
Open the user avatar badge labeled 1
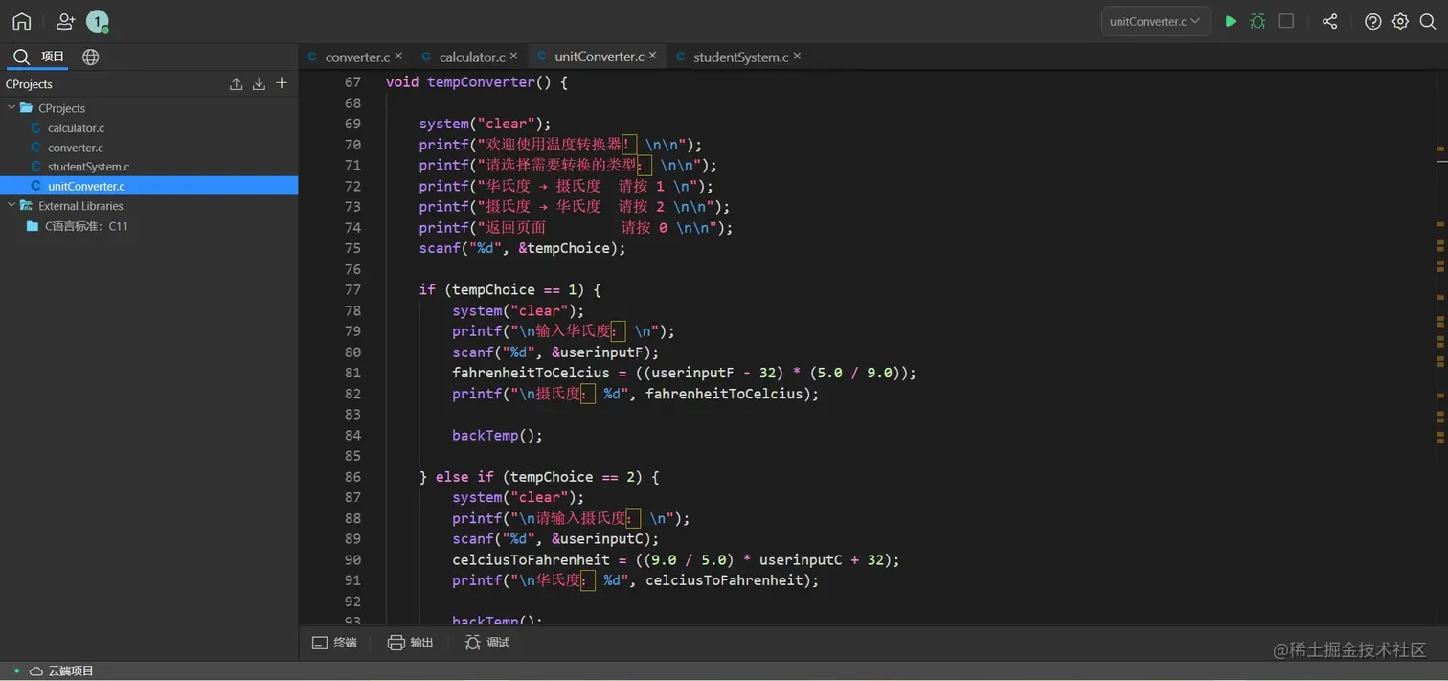tap(97, 21)
